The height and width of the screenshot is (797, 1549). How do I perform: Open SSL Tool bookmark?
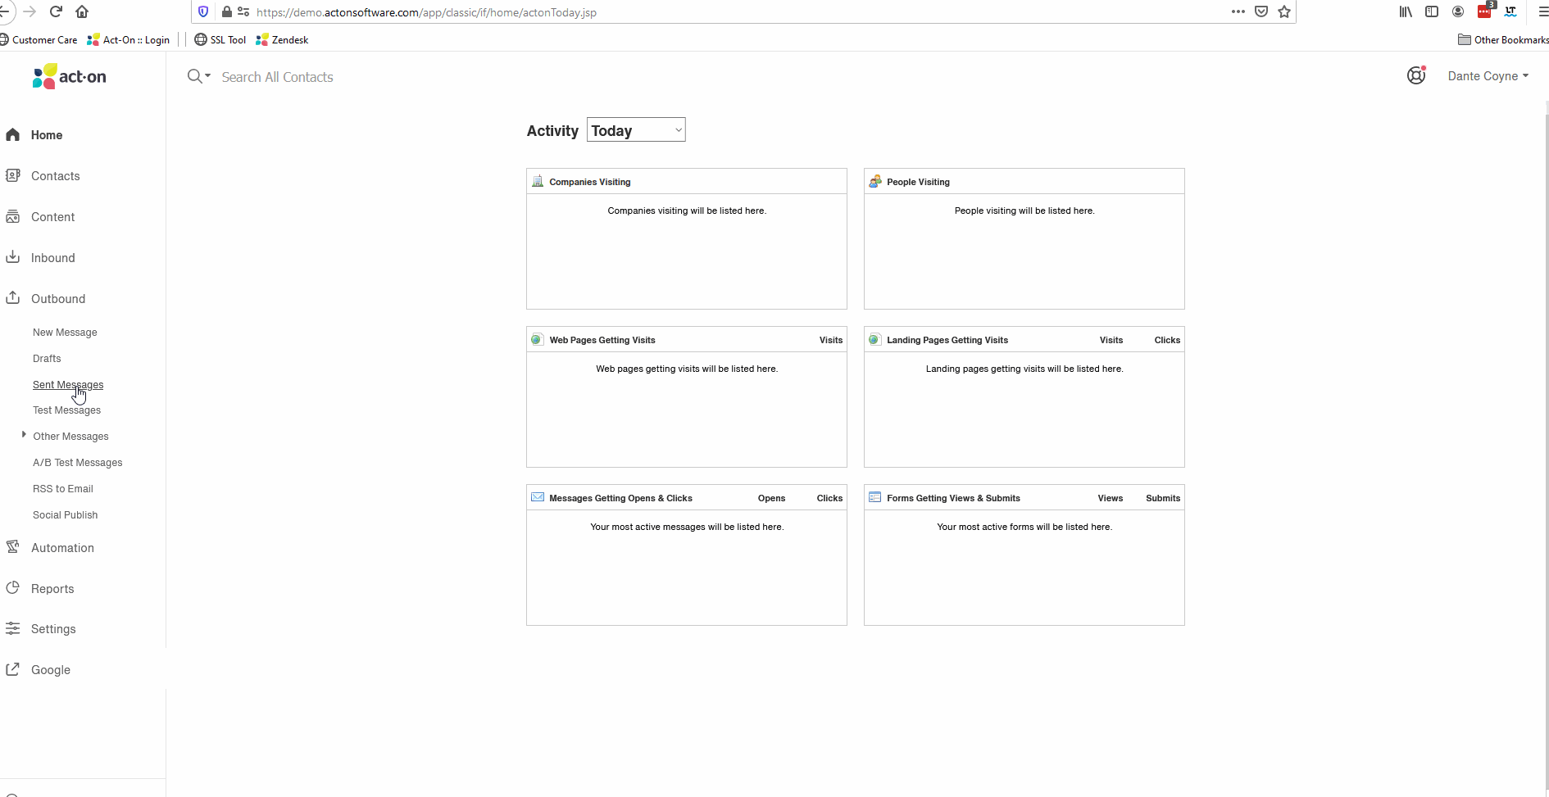pos(220,39)
